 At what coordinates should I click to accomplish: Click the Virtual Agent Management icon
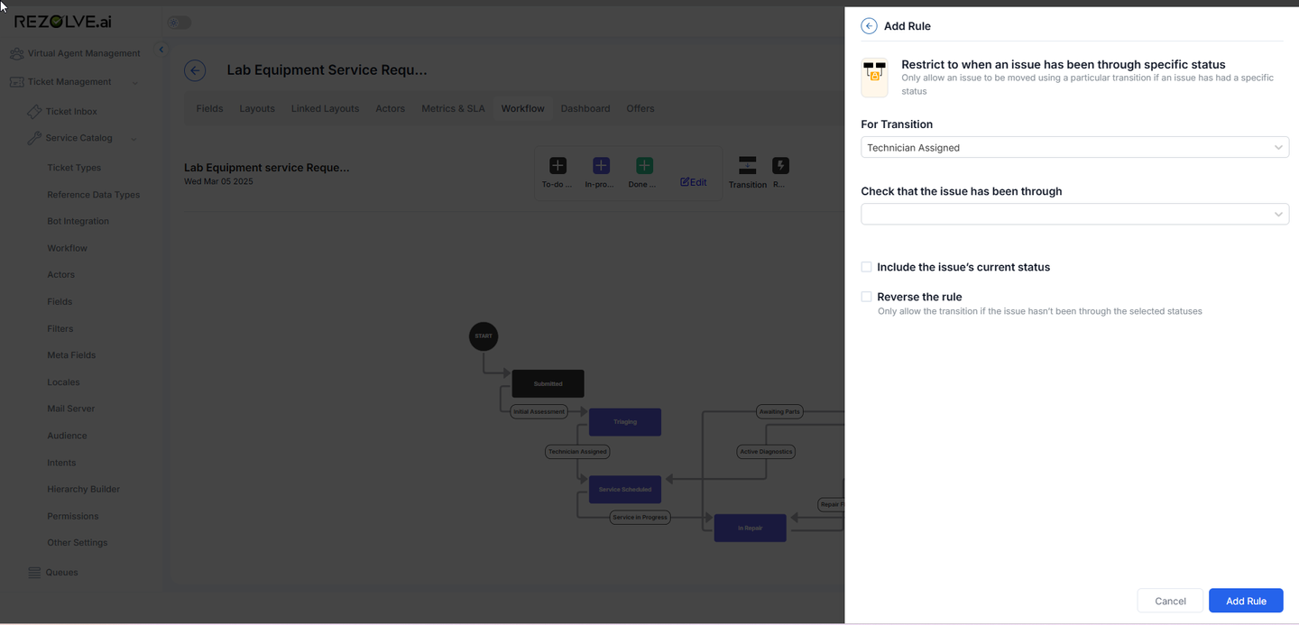(16, 54)
